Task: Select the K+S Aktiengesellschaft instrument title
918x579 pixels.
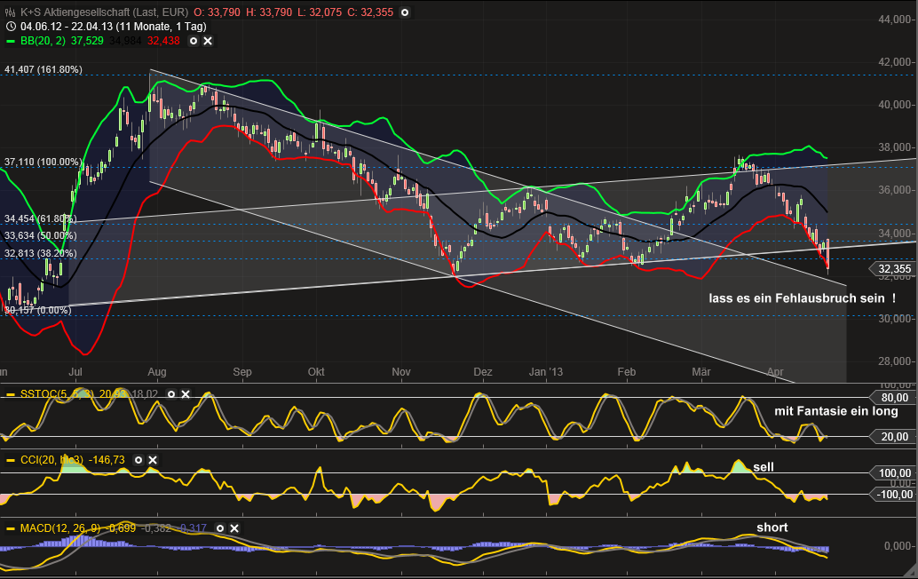Action: [x=104, y=12]
